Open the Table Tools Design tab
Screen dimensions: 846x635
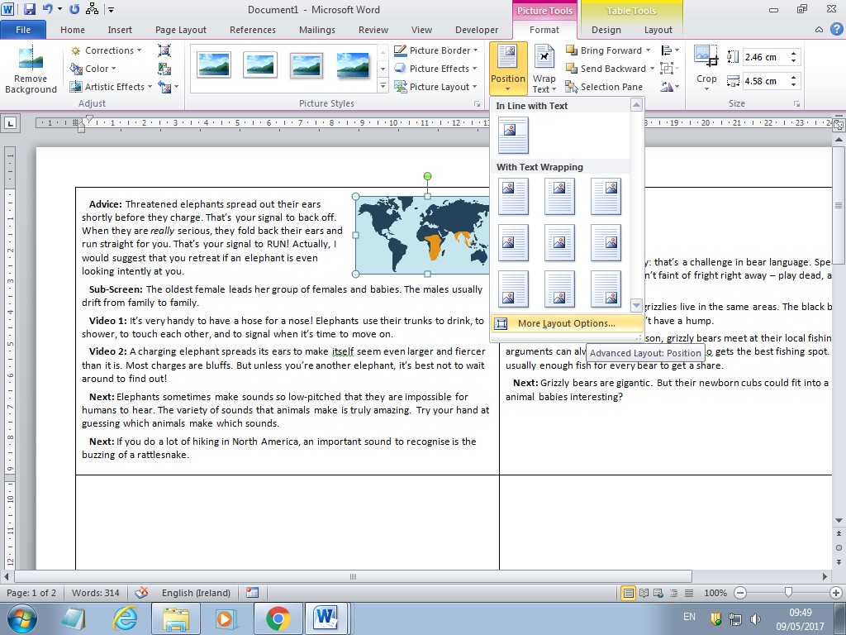[x=606, y=30]
